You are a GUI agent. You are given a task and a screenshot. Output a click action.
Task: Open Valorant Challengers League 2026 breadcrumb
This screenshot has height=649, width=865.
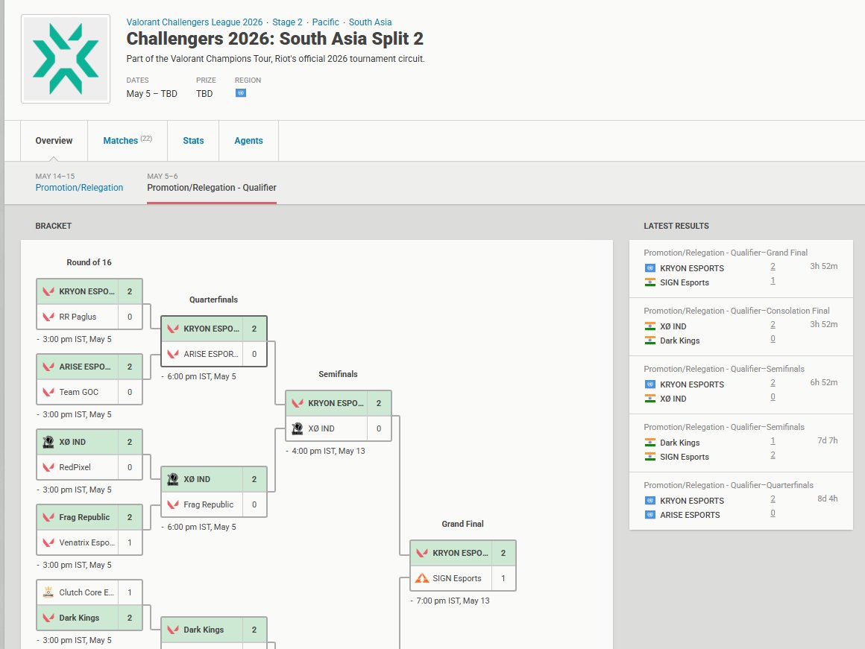(194, 22)
